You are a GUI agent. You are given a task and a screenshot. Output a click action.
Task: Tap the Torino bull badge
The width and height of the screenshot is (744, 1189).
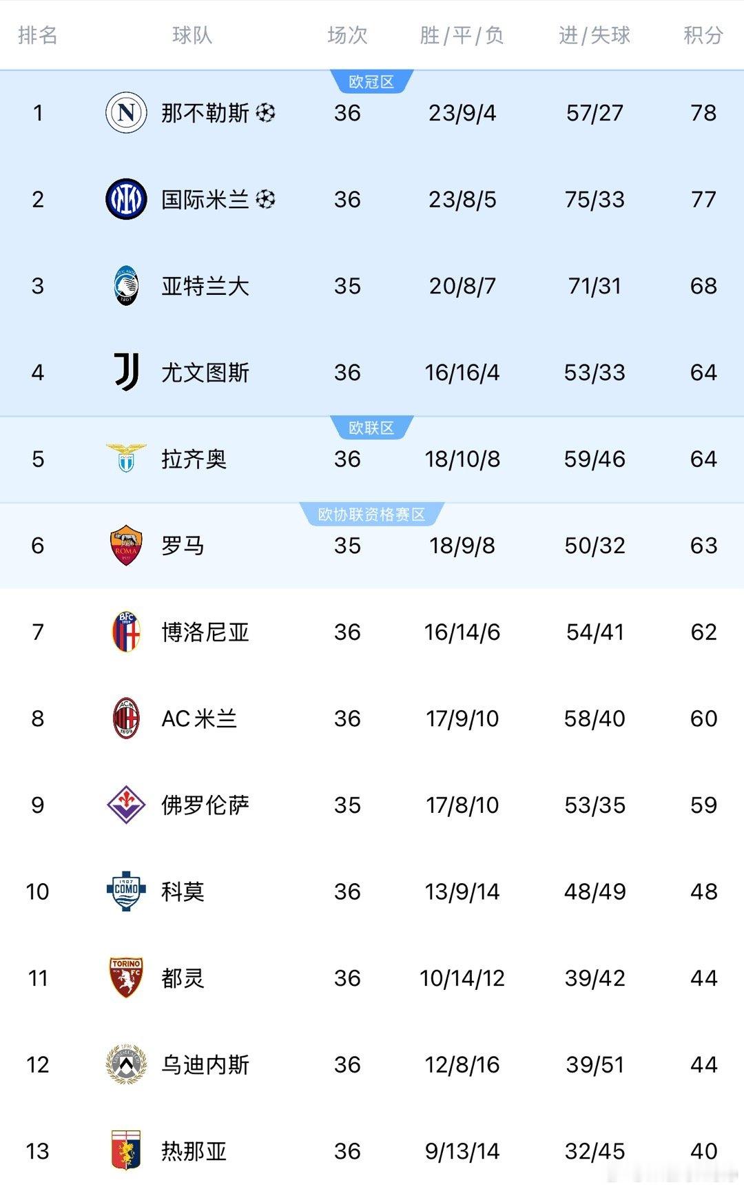coord(126,978)
